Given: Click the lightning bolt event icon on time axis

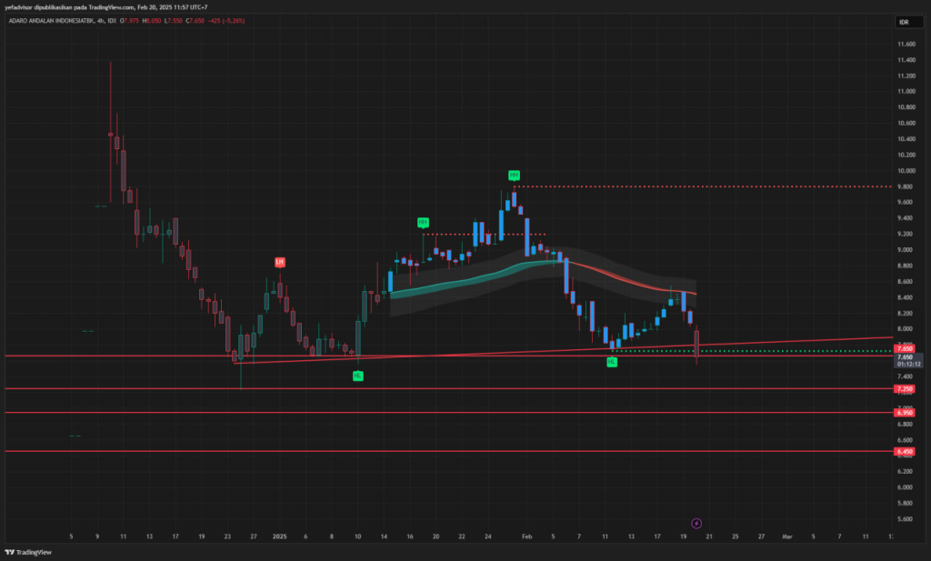Looking at the screenshot, I should pos(696,523).
